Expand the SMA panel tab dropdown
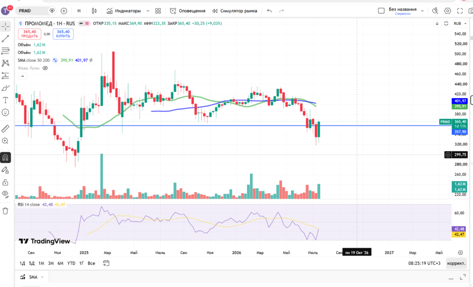 coord(42,277)
